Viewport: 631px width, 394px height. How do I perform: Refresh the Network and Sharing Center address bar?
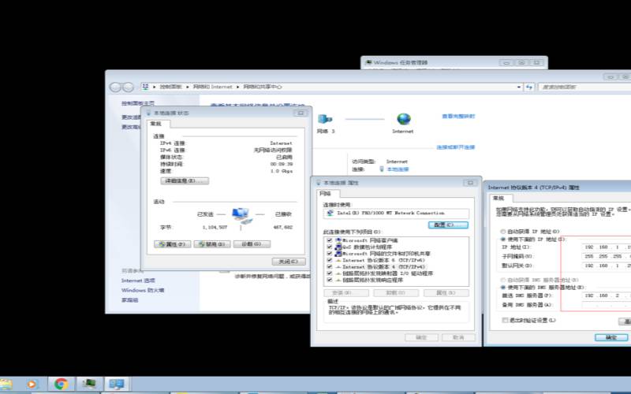coord(529,87)
